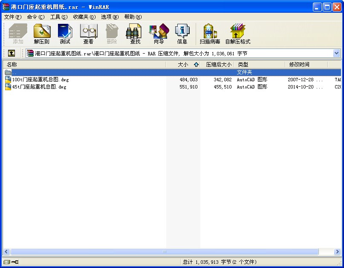This screenshot has height=268, width=344.
Task: Sort by 修改时间 column header
Action: [x=306, y=64]
